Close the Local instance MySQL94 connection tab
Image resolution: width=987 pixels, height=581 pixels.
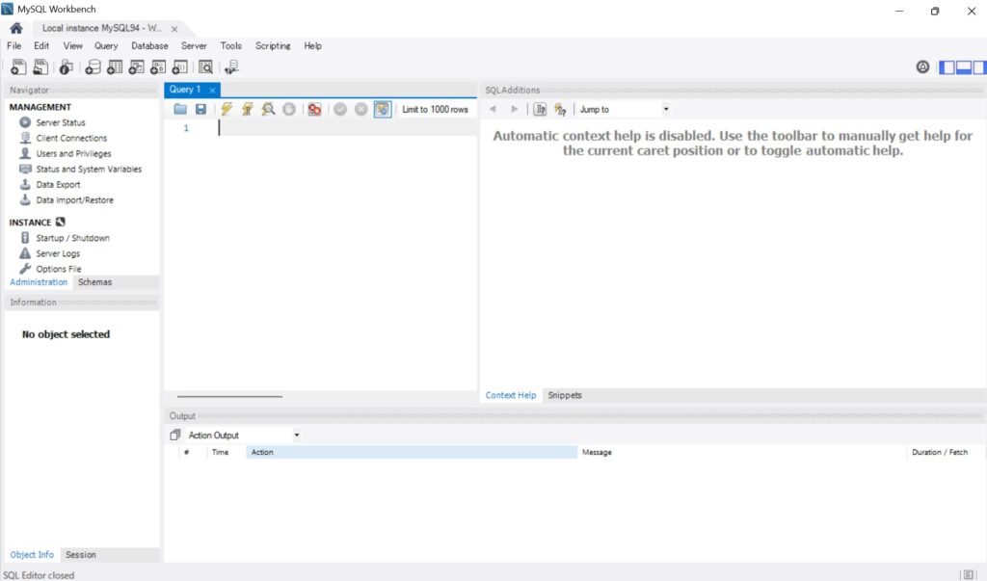tap(174, 29)
